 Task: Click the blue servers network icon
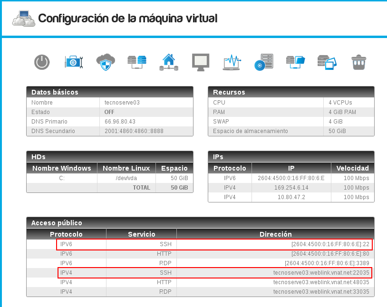click(137, 62)
